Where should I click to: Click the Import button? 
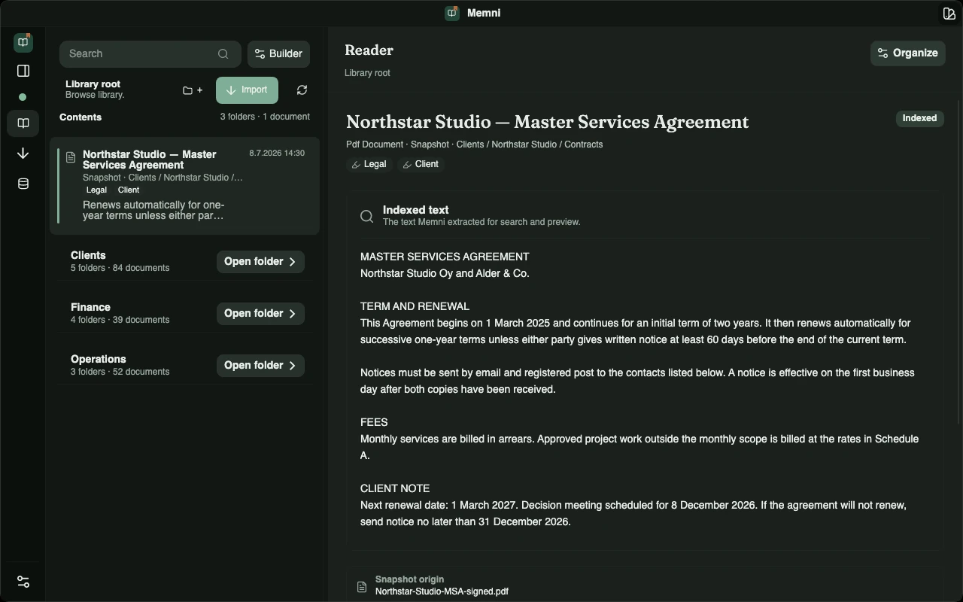pos(247,90)
